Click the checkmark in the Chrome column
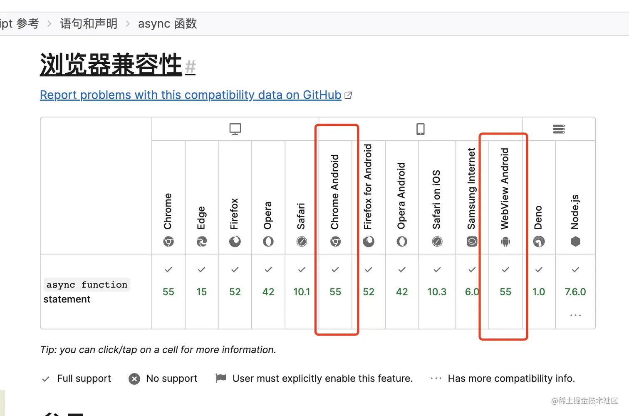Image resolution: width=629 pixels, height=416 pixels. [x=168, y=270]
